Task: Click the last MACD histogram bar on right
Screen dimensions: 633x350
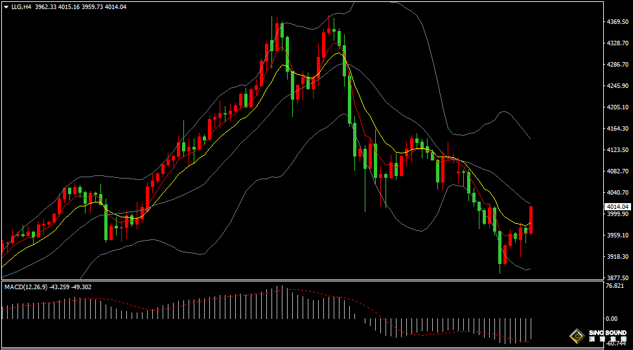Action: tap(531, 329)
